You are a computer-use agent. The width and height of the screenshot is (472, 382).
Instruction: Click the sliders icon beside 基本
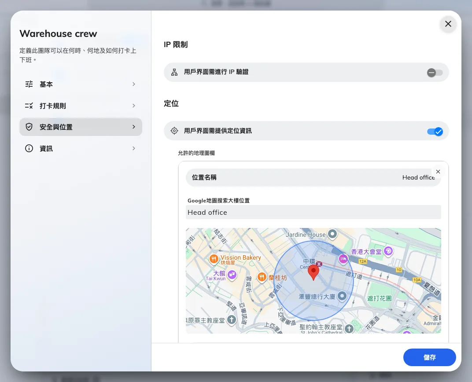(29, 84)
